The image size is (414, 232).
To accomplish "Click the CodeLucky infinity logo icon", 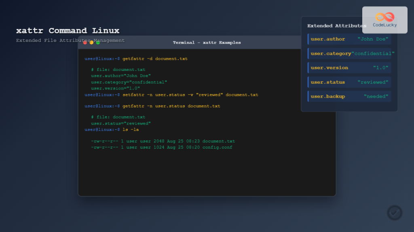I will click(384, 17).
